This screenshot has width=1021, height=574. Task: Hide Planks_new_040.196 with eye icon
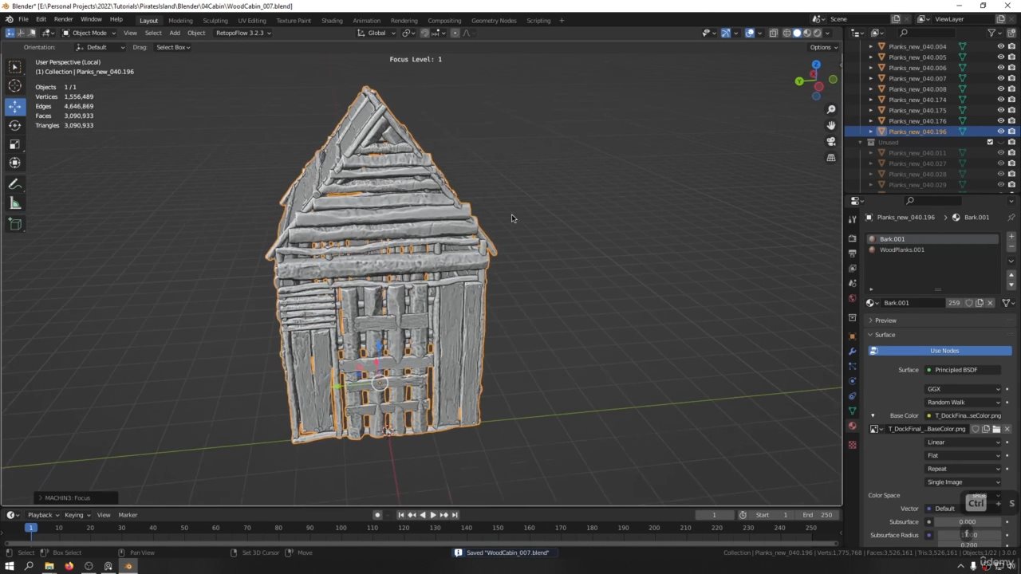[1000, 132]
